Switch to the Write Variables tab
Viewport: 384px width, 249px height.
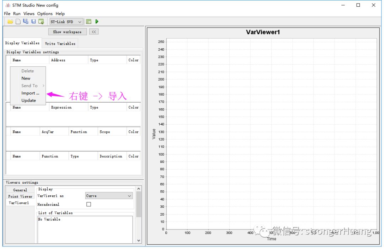[60, 44]
